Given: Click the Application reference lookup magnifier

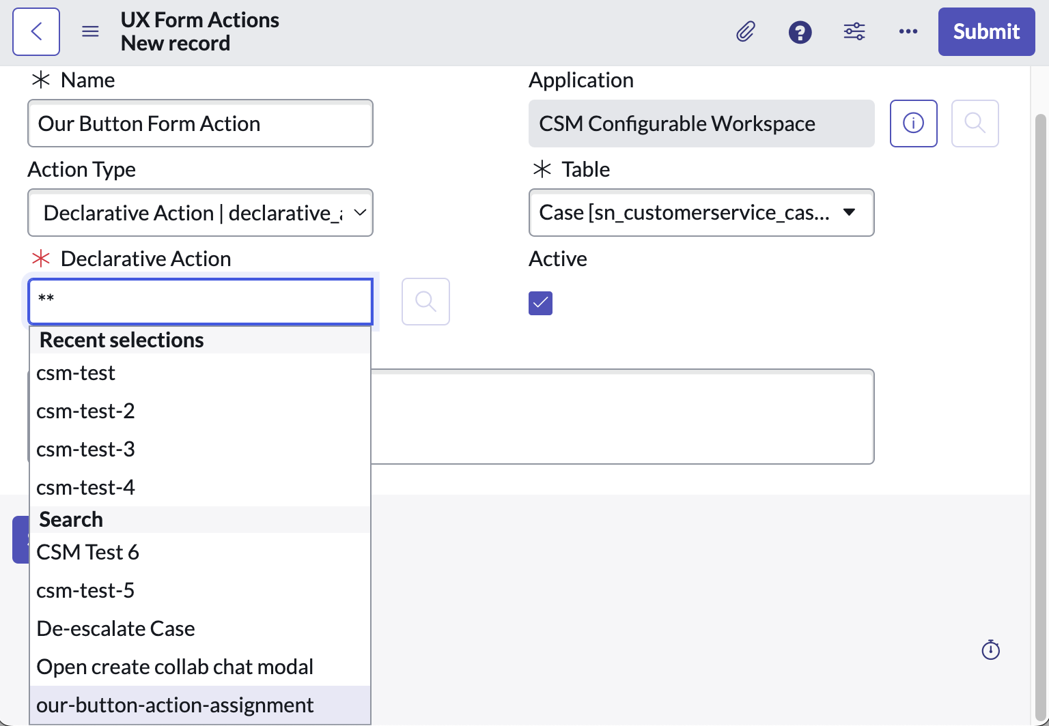Looking at the screenshot, I should [x=975, y=124].
